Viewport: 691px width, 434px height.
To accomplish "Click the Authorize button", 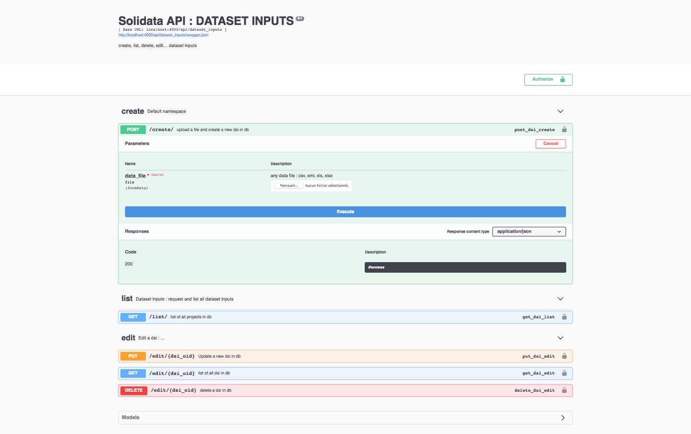I will (548, 80).
